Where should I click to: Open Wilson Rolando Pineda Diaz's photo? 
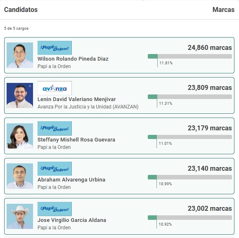(20, 55)
